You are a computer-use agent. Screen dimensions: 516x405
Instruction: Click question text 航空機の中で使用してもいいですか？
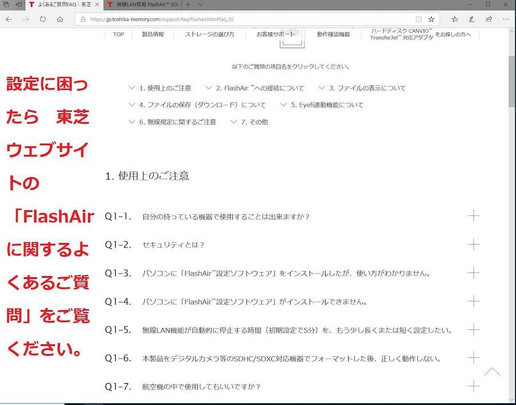click(x=201, y=387)
